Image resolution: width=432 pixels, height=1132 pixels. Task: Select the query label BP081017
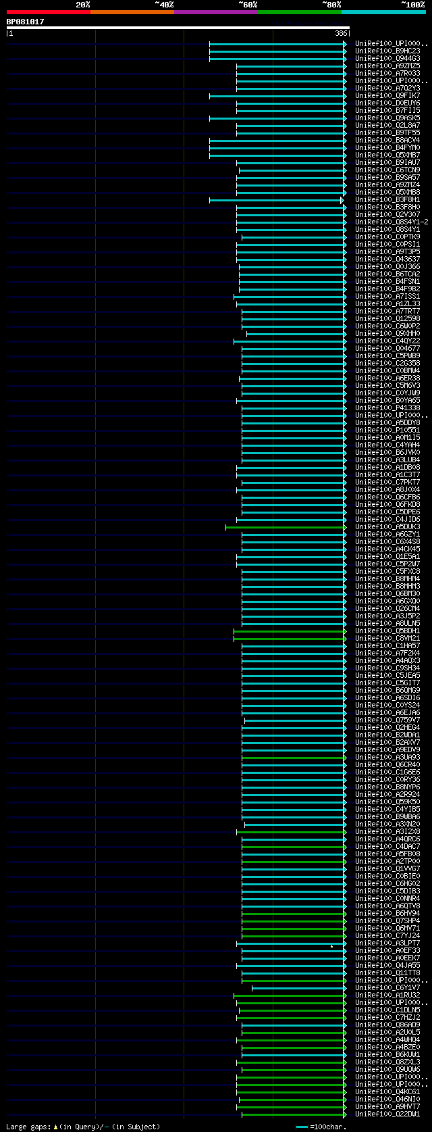pos(25,22)
